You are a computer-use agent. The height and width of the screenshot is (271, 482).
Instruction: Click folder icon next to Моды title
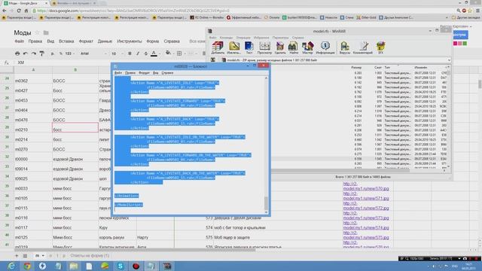tap(46, 32)
